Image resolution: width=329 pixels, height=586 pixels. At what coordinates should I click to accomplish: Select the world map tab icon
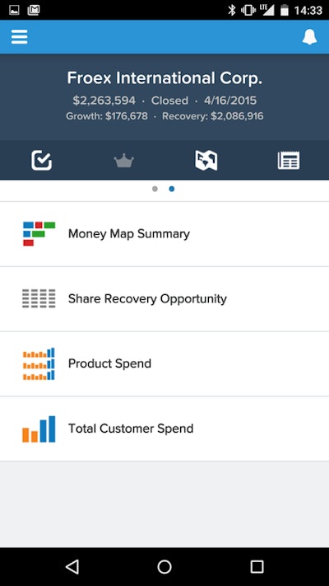pos(206,161)
